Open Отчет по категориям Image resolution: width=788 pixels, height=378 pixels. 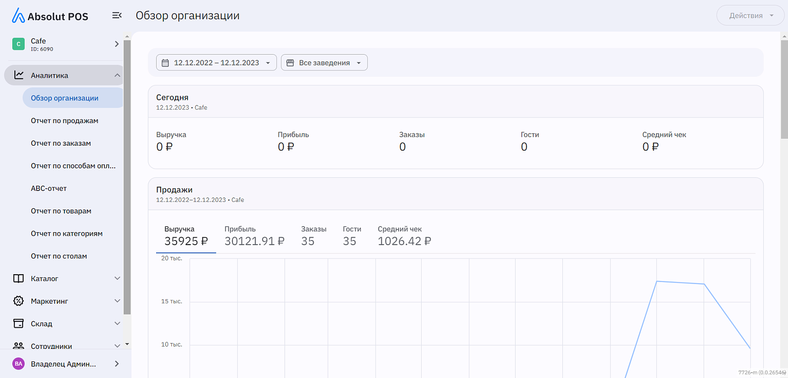[66, 234]
